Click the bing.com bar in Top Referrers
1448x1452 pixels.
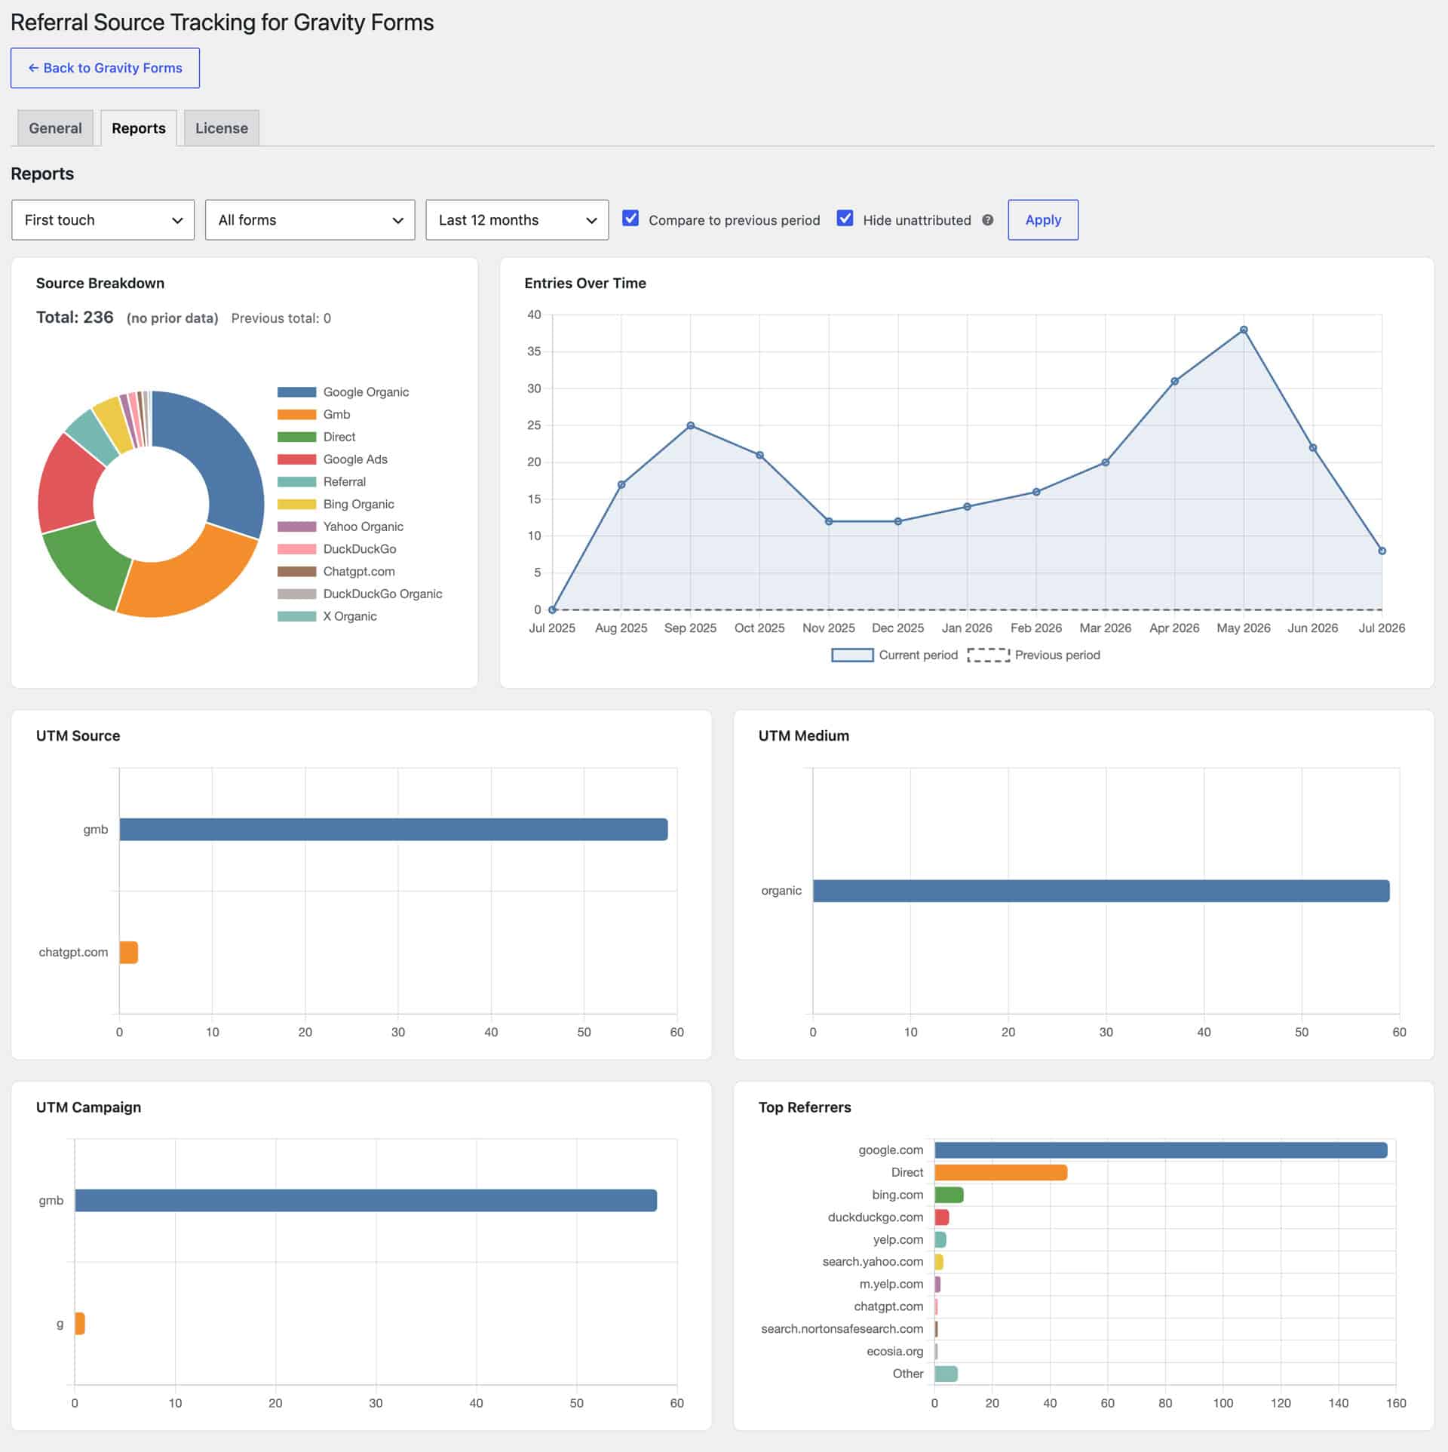click(x=949, y=1196)
